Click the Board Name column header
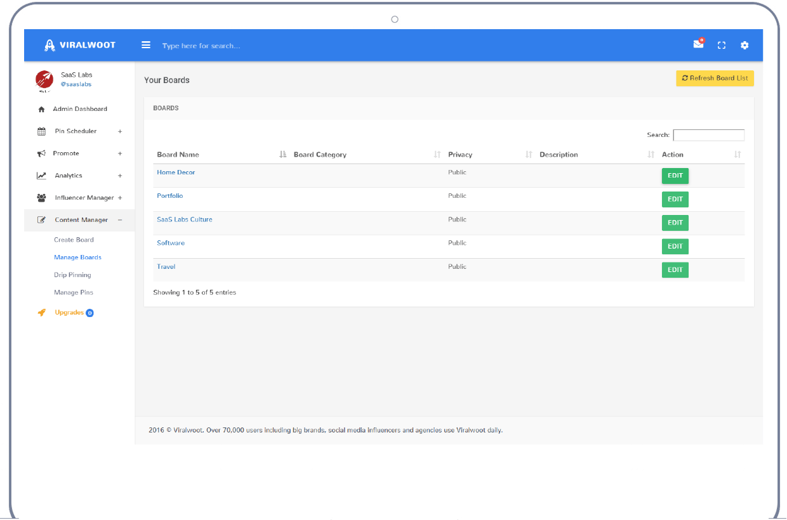Image resolution: width=787 pixels, height=520 pixels. coord(178,155)
